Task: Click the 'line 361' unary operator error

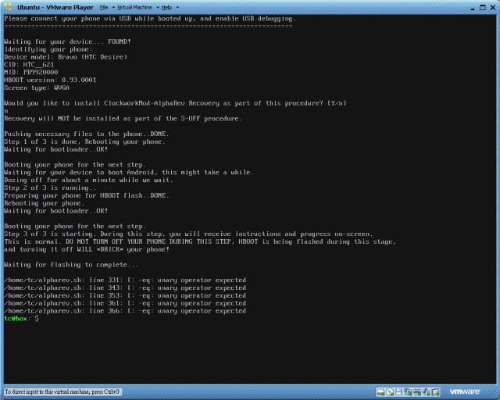Action: pyautogui.click(x=125, y=303)
